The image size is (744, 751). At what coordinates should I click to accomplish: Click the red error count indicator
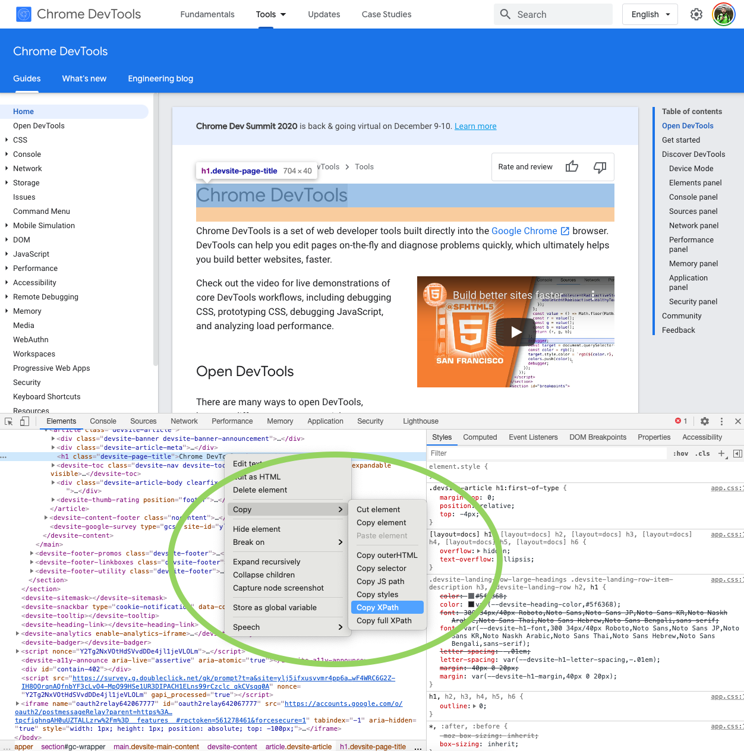pos(681,421)
